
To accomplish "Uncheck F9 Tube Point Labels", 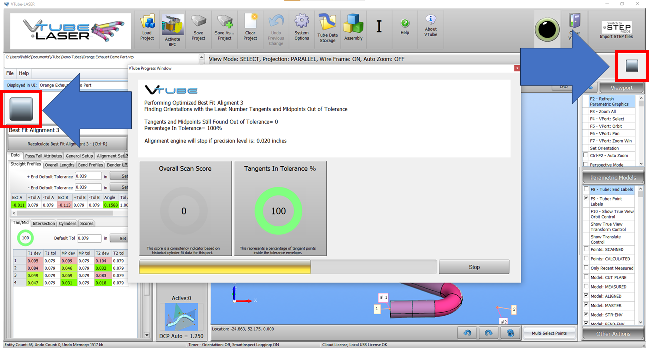I will 586,199.
